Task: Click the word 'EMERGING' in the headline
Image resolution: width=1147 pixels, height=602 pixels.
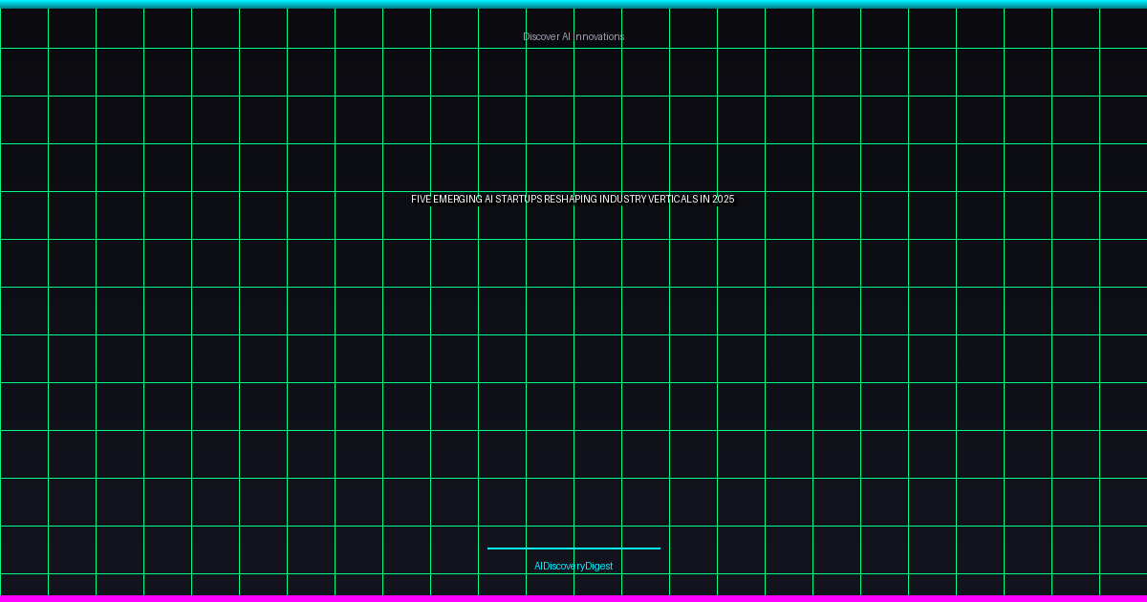Action: [x=457, y=199]
